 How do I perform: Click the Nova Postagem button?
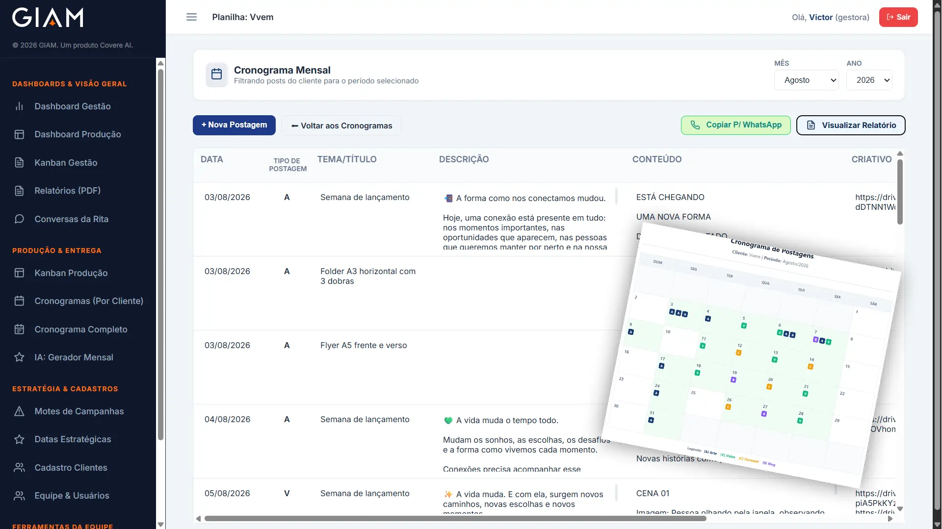(x=234, y=125)
